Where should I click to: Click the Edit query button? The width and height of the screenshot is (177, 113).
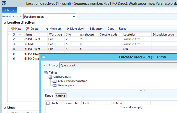click(x=96, y=29)
